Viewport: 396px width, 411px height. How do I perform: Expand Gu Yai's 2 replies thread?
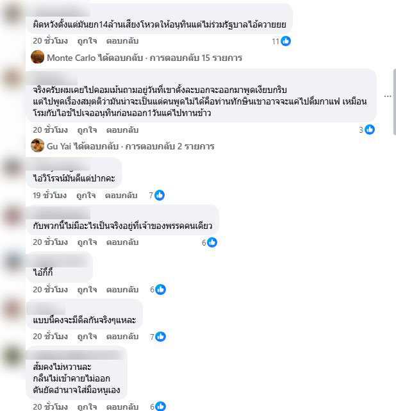pyautogui.click(x=131, y=146)
